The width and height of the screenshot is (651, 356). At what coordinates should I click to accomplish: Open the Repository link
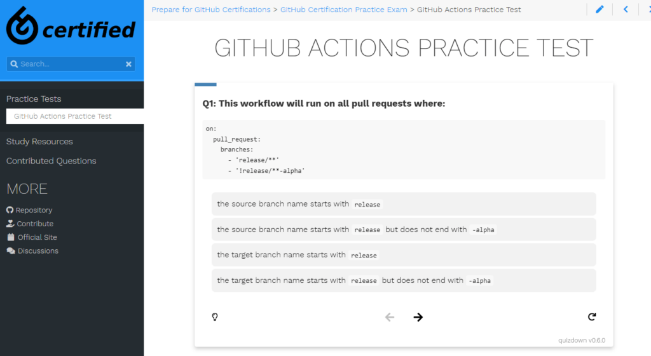(34, 210)
